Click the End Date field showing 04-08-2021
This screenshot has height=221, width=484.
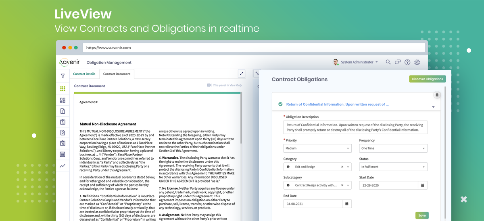(313, 204)
